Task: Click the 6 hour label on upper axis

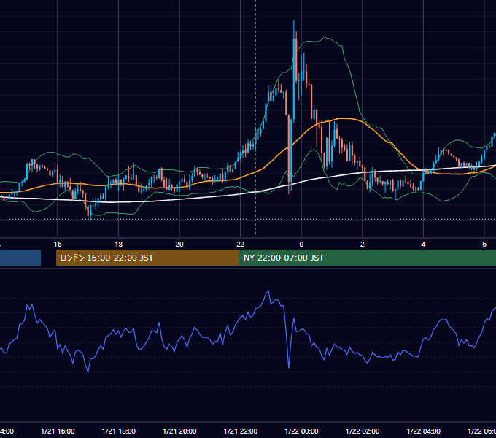Action: pyautogui.click(x=484, y=244)
